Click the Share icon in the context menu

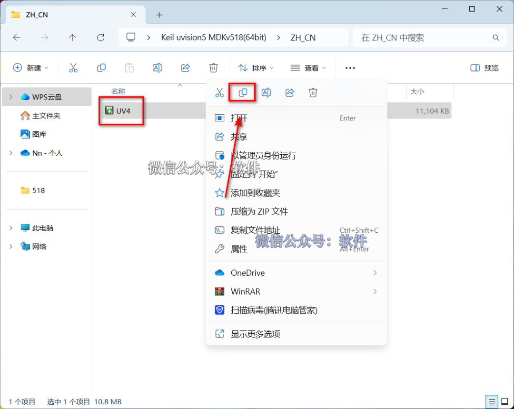click(x=290, y=93)
